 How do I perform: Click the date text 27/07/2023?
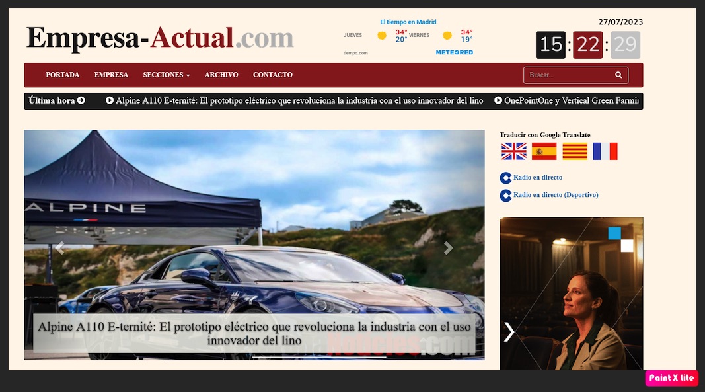pyautogui.click(x=620, y=22)
